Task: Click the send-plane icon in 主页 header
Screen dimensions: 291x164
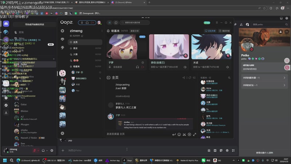Action: tap(184, 78)
